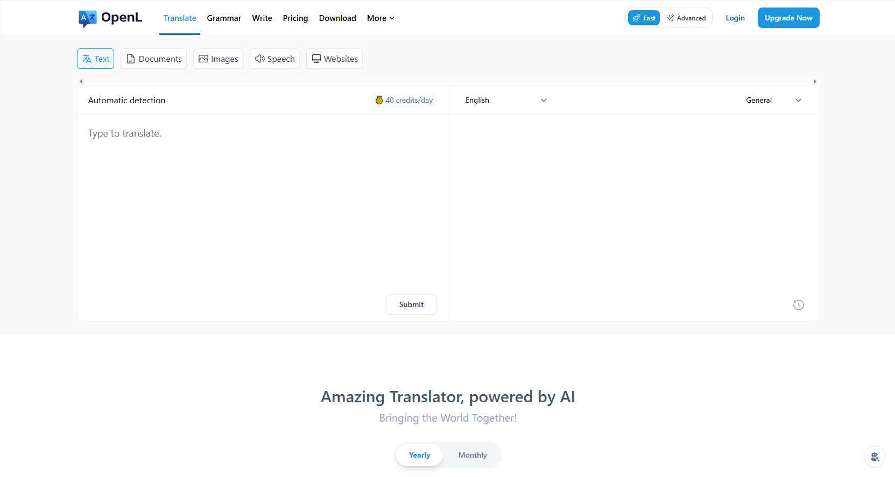This screenshot has width=895, height=477.
Task: Open translation history clock icon
Action: (798, 305)
